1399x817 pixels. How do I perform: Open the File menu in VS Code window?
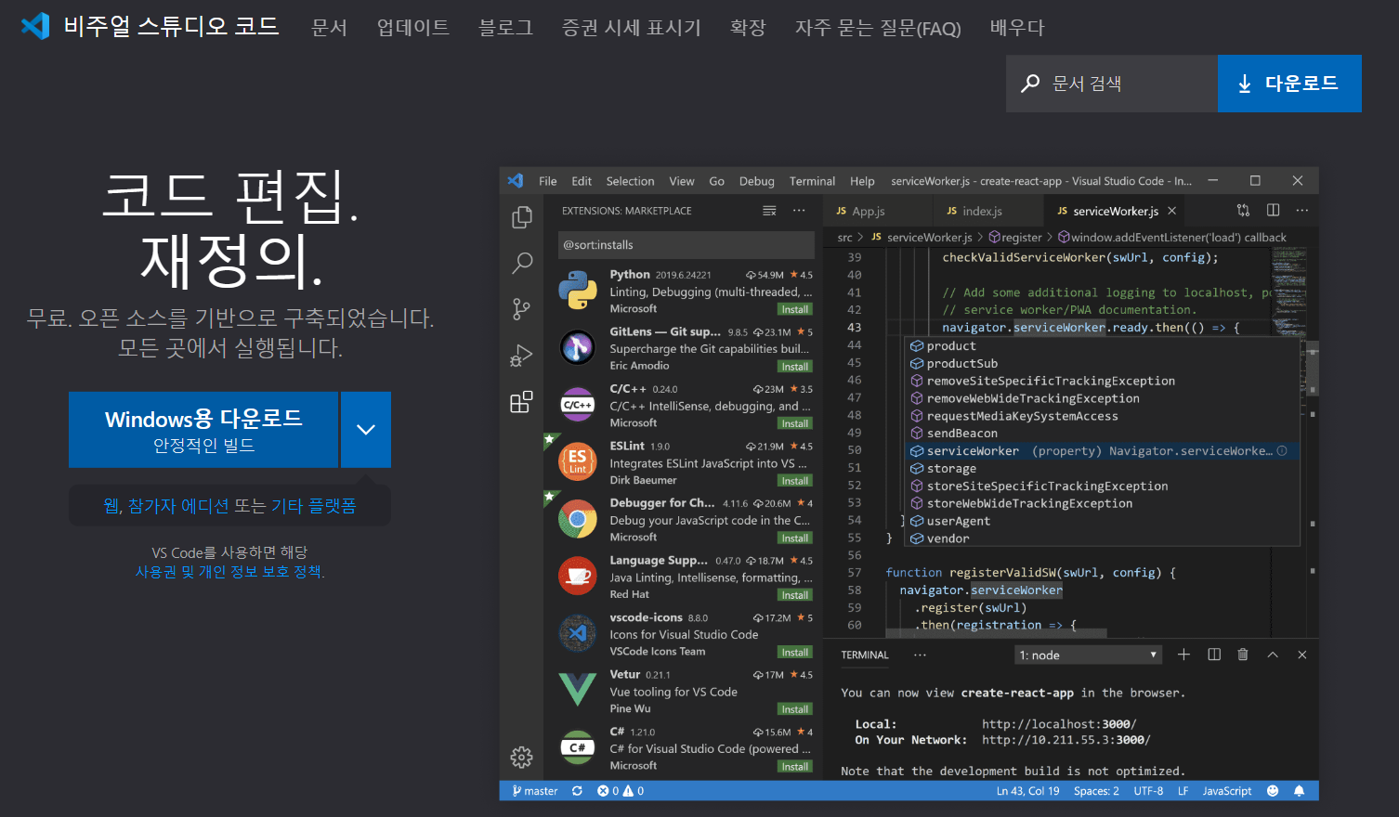(548, 181)
